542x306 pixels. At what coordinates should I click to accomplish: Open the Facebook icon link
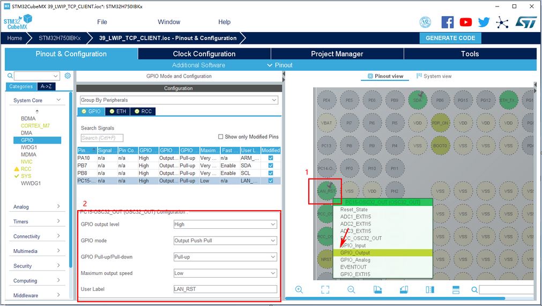(x=448, y=22)
